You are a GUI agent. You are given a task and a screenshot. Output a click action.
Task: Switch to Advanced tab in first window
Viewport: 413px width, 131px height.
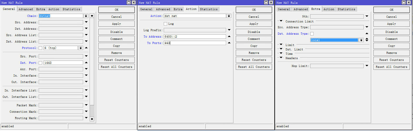(x=26, y=9)
